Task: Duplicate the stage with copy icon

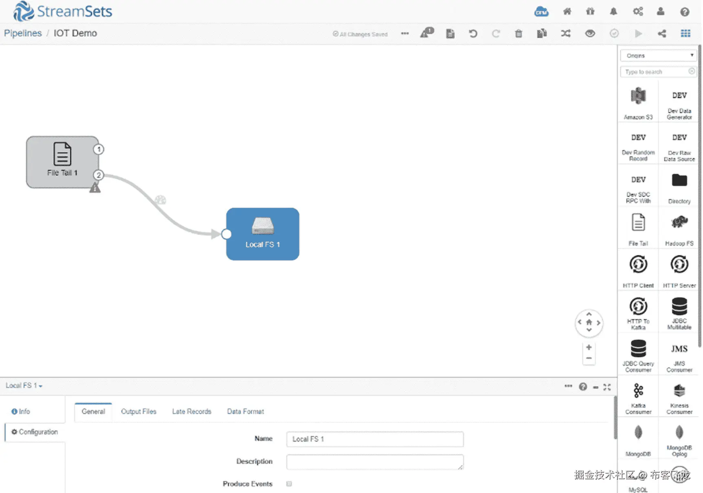Action: click(542, 33)
